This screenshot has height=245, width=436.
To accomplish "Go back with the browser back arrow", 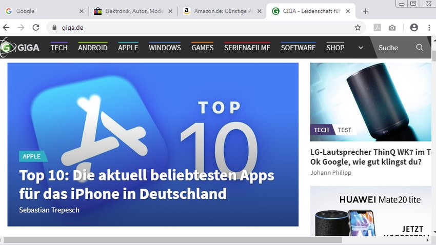I will click(x=6, y=28).
